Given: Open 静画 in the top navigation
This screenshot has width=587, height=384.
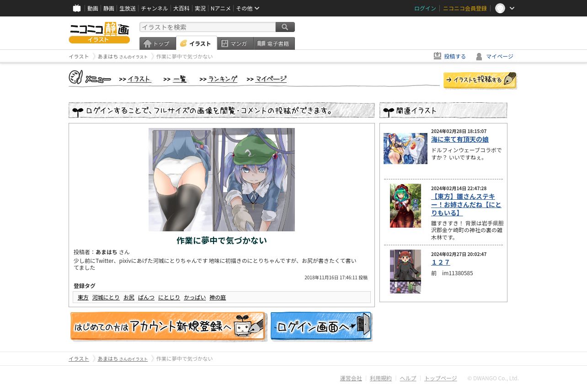Looking at the screenshot, I should tap(109, 8).
